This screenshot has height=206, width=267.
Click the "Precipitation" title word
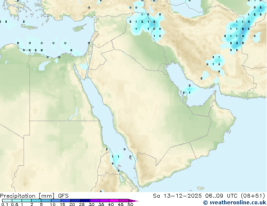point(18,196)
